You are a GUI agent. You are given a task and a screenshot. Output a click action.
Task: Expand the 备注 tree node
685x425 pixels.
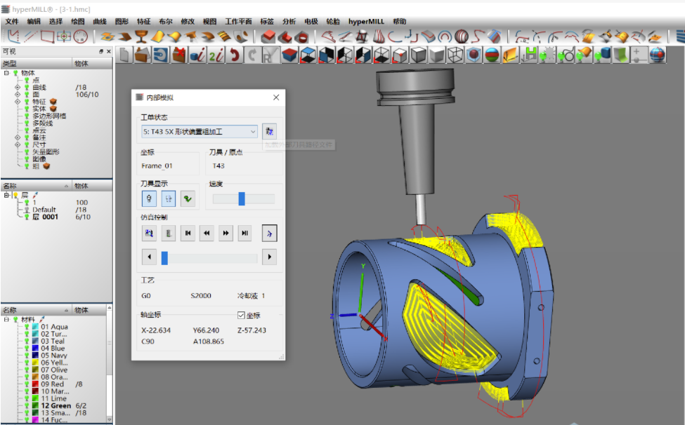[x=18, y=137]
